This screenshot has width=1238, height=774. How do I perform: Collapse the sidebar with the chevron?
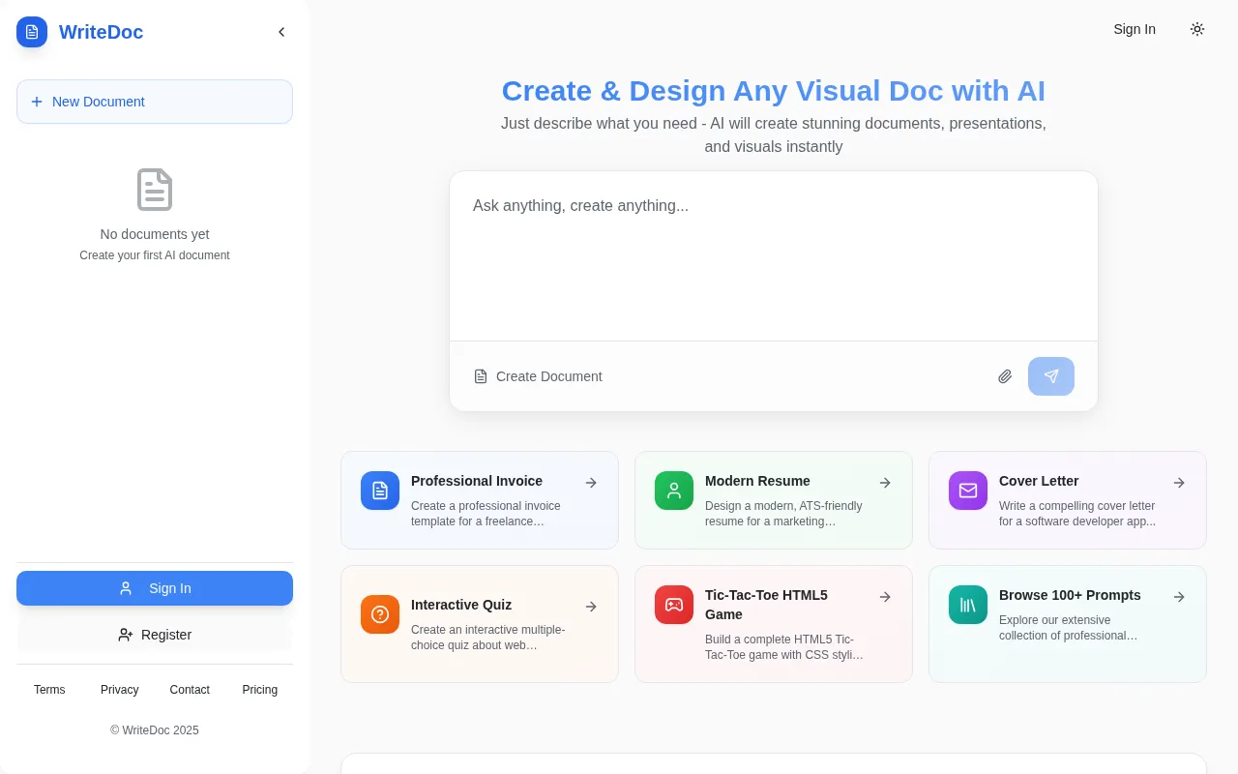tap(281, 32)
